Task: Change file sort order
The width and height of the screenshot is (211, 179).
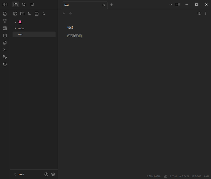Action: [30, 14]
